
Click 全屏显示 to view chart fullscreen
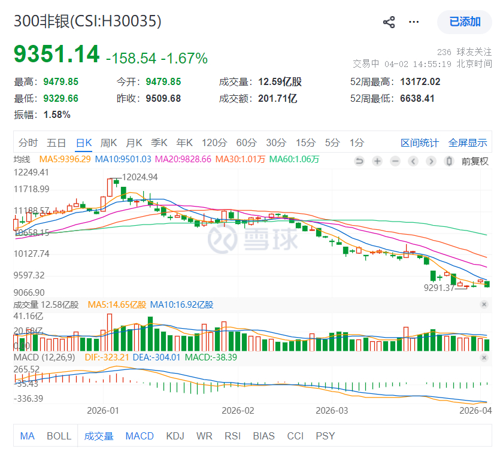(468, 142)
